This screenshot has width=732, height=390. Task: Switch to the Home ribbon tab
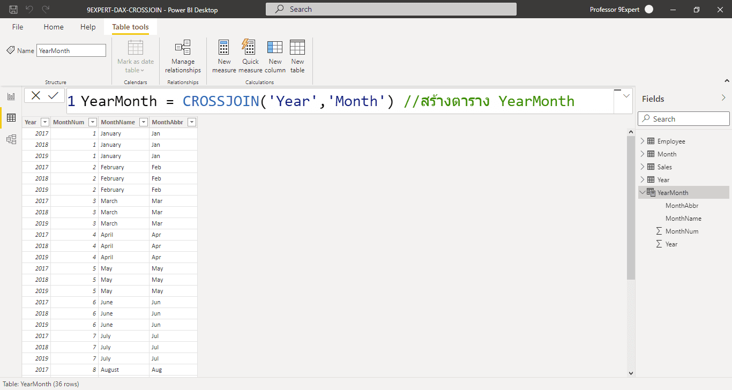[53, 27]
